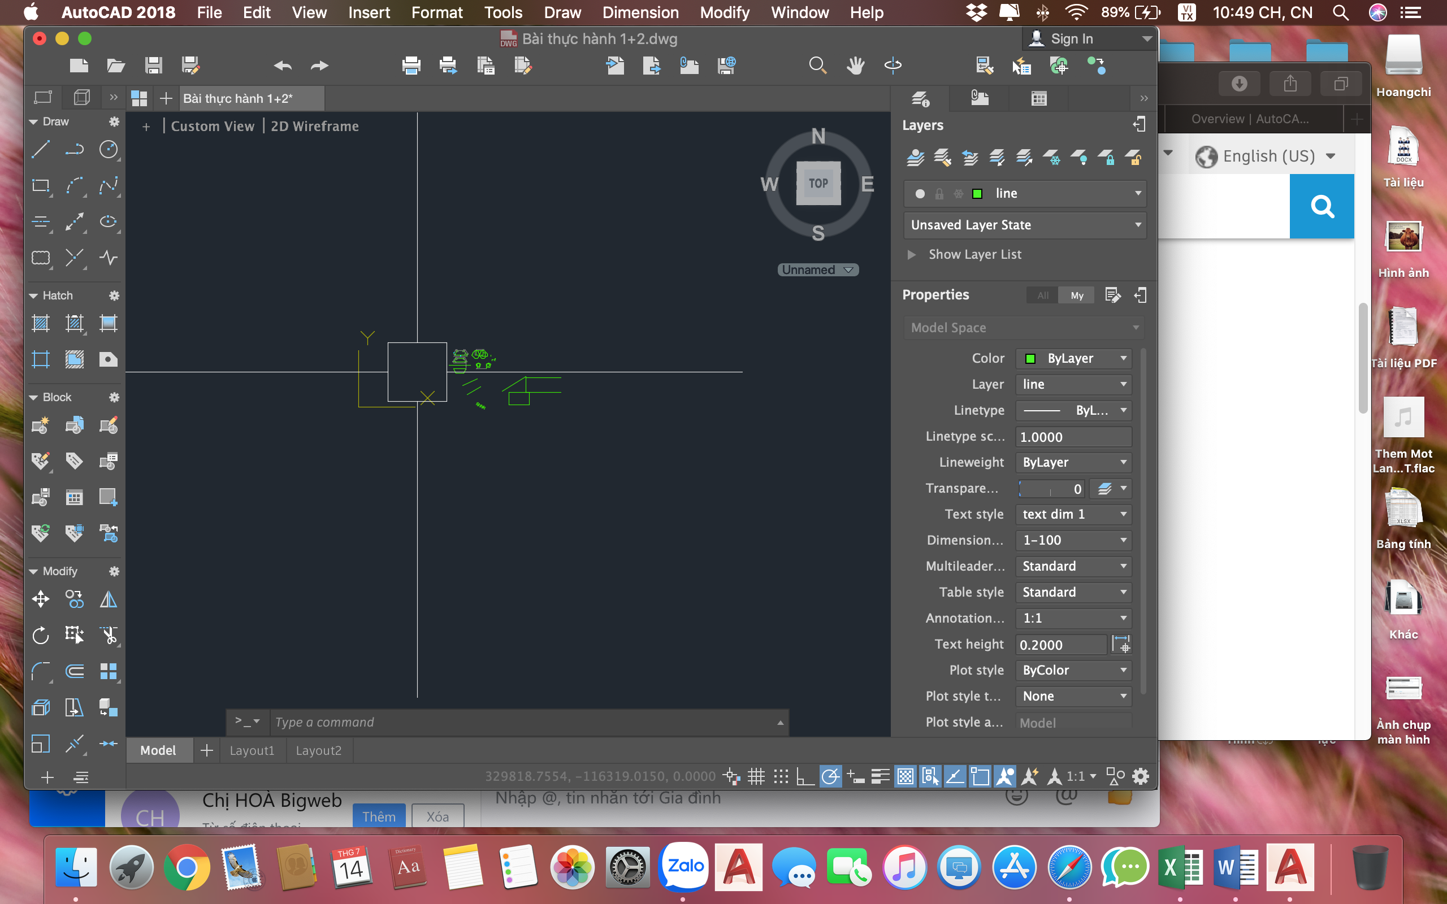Open the Dimension style 1-100 dropdown
Viewport: 1447px width, 904px height.
click(1074, 540)
